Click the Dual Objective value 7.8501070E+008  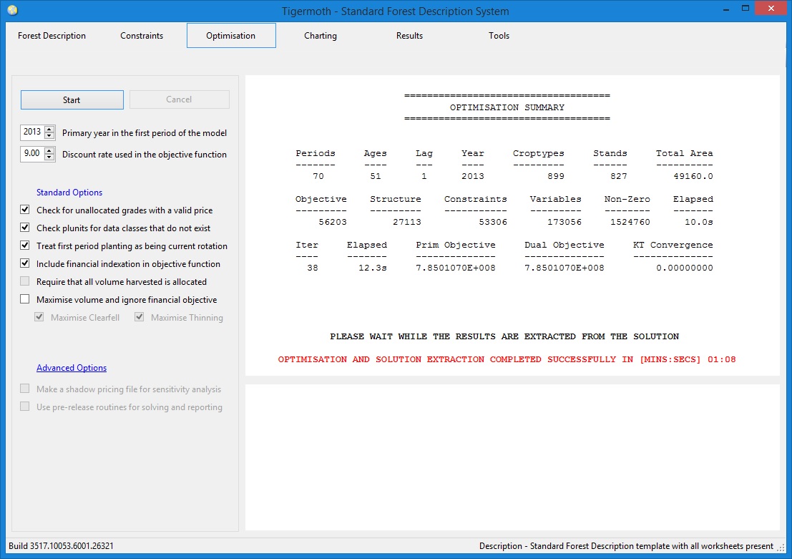coord(564,268)
